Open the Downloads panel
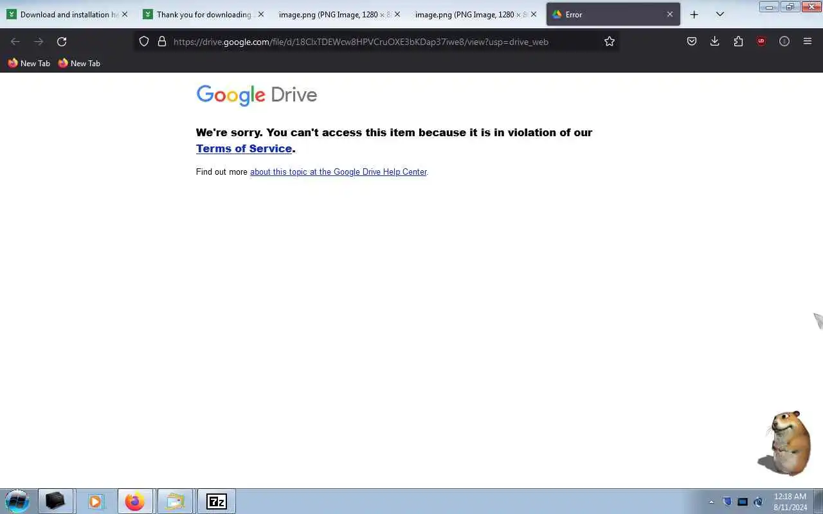Viewport: 823px width, 514px height. tap(714, 41)
